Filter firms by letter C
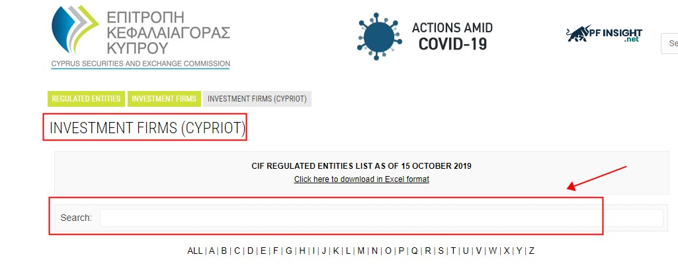The height and width of the screenshot is (271, 678). tap(237, 251)
